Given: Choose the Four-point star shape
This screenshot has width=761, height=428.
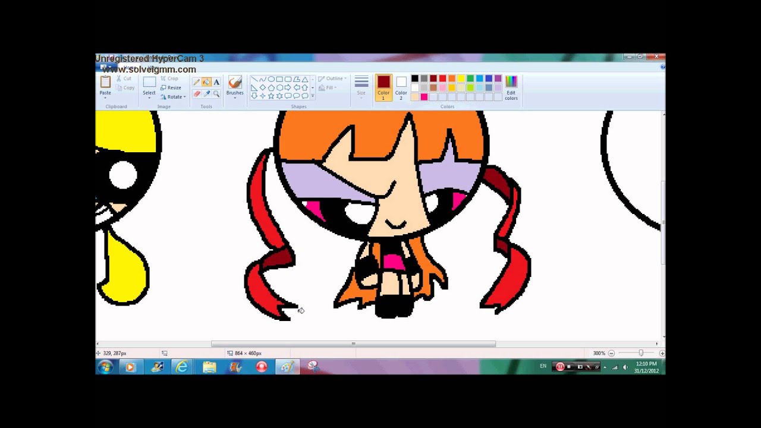Looking at the screenshot, I should [x=263, y=96].
